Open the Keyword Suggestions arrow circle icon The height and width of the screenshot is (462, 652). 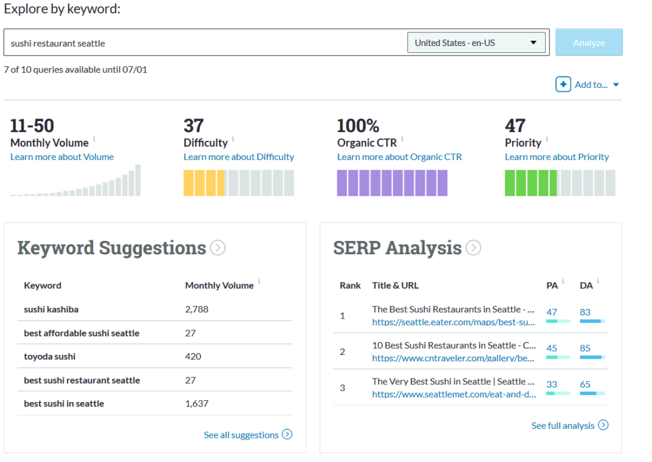tap(218, 248)
